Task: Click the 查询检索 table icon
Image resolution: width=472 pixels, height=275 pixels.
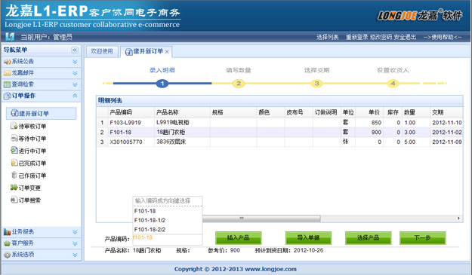Action: point(7,84)
